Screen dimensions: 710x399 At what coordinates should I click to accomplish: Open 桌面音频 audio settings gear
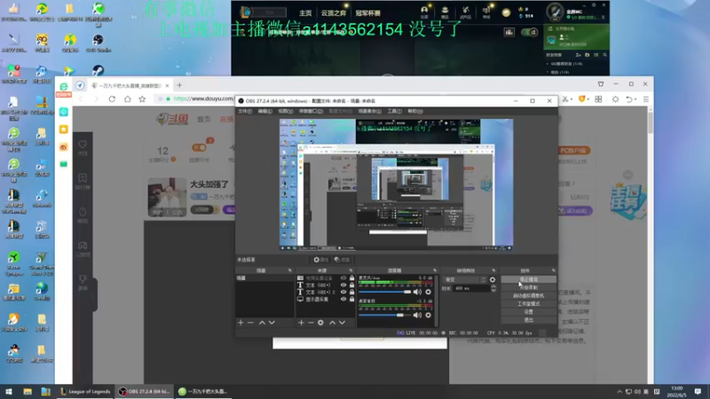pos(429,315)
